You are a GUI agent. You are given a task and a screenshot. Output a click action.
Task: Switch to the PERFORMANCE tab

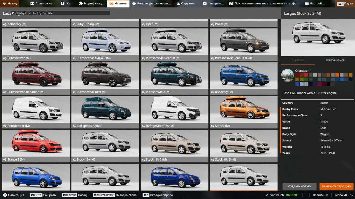click(x=335, y=61)
